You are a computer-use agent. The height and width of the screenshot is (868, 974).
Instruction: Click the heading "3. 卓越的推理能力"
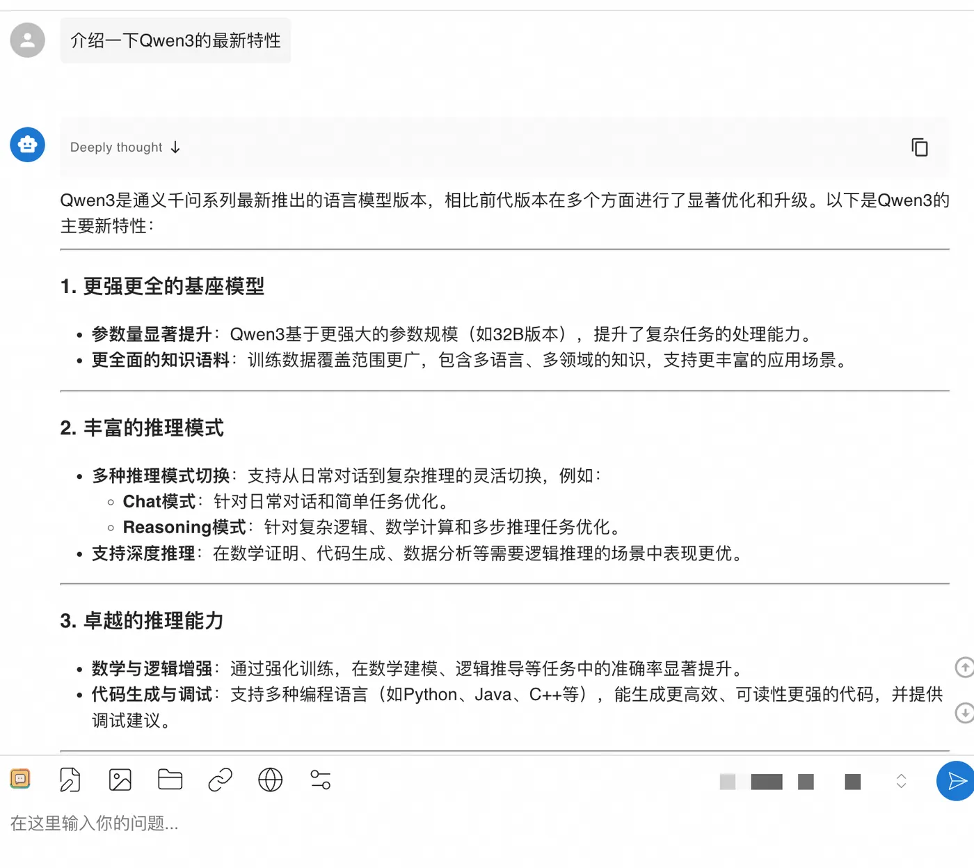[x=142, y=620]
